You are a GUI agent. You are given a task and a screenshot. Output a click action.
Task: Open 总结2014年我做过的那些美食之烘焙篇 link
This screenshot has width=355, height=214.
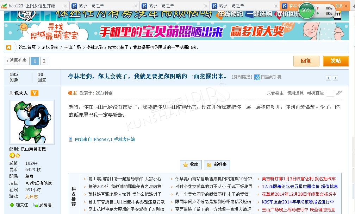[125, 187]
